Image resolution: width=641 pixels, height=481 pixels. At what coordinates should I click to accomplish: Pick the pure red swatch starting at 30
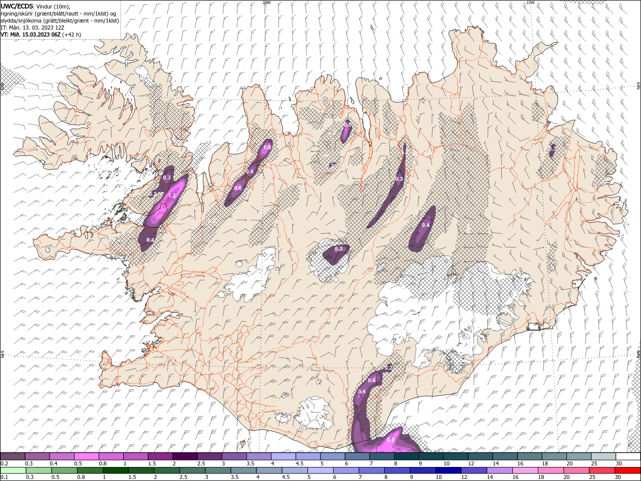[627, 470]
